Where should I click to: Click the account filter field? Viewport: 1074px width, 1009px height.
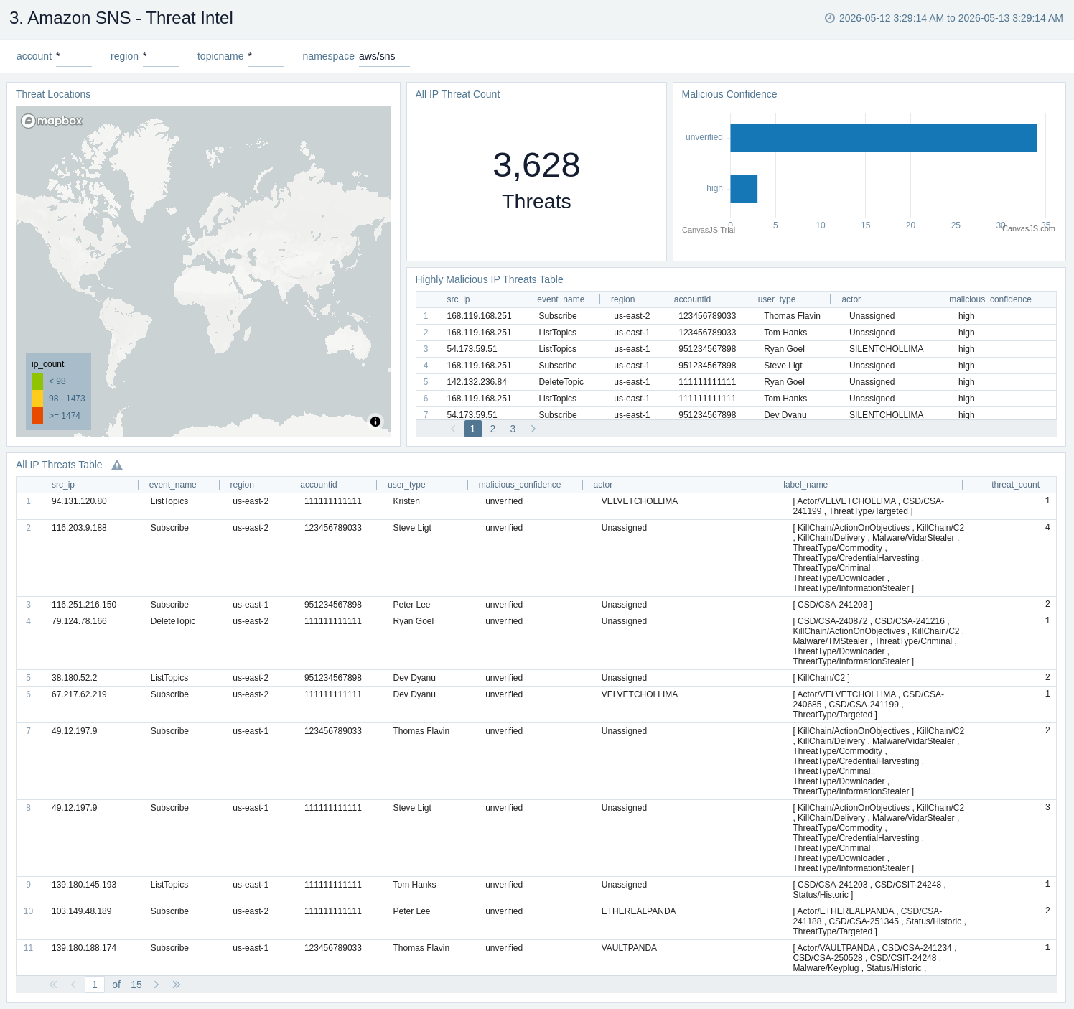(x=74, y=56)
